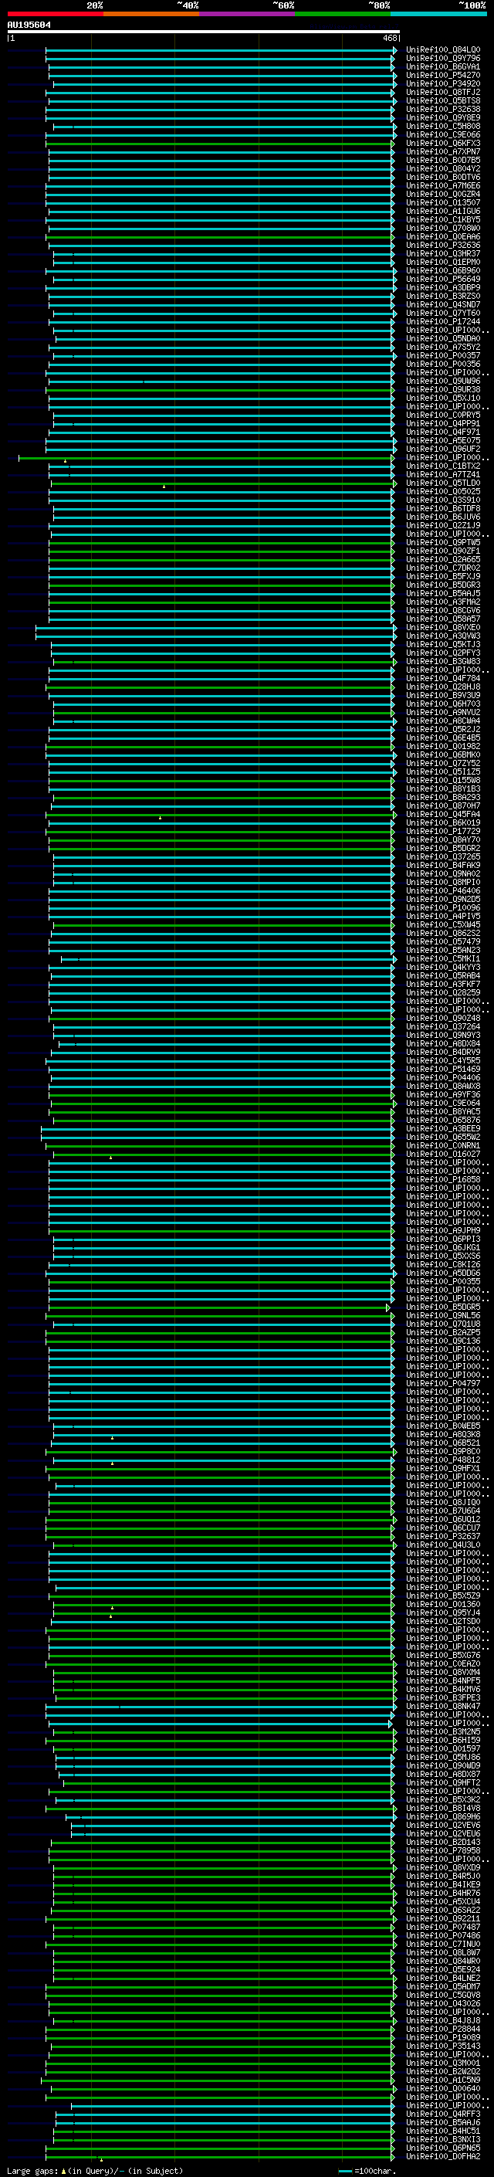
Task: Open hit UniRef100_P34920
Action: [442, 83]
